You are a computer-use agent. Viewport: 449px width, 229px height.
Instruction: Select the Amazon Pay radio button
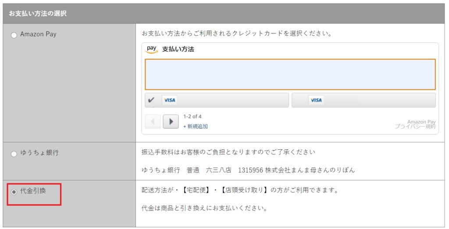[x=14, y=35]
